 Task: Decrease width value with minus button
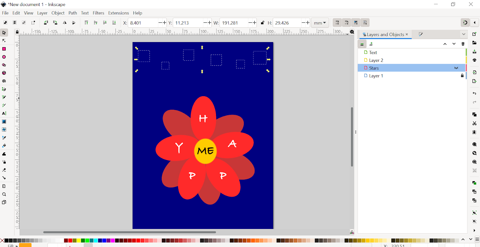[250, 23]
